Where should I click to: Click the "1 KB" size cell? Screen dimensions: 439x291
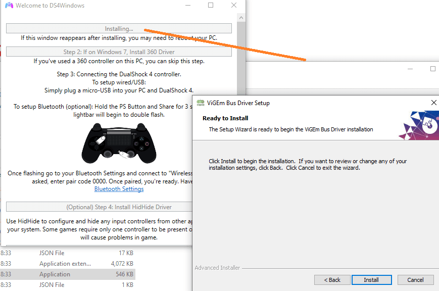pos(127,285)
